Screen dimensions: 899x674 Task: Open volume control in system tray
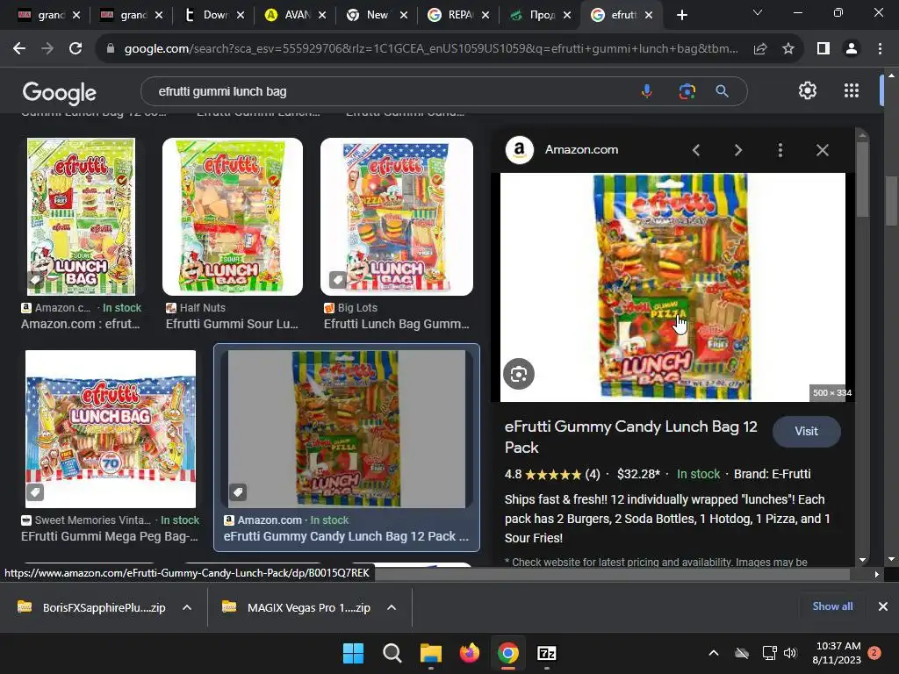pos(790,653)
